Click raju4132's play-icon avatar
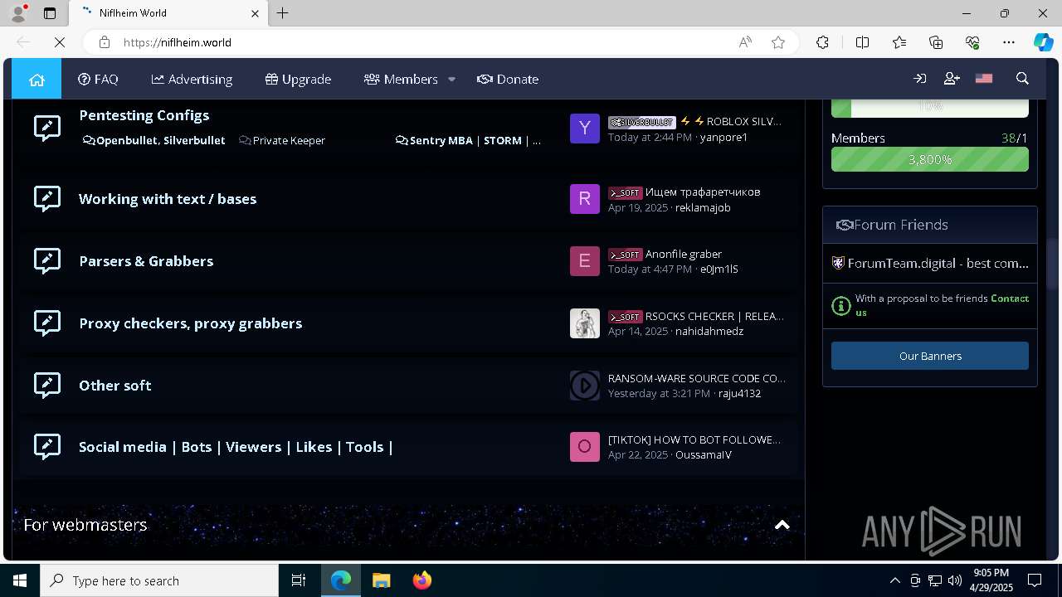Viewport: 1062px width, 597px height. point(585,386)
